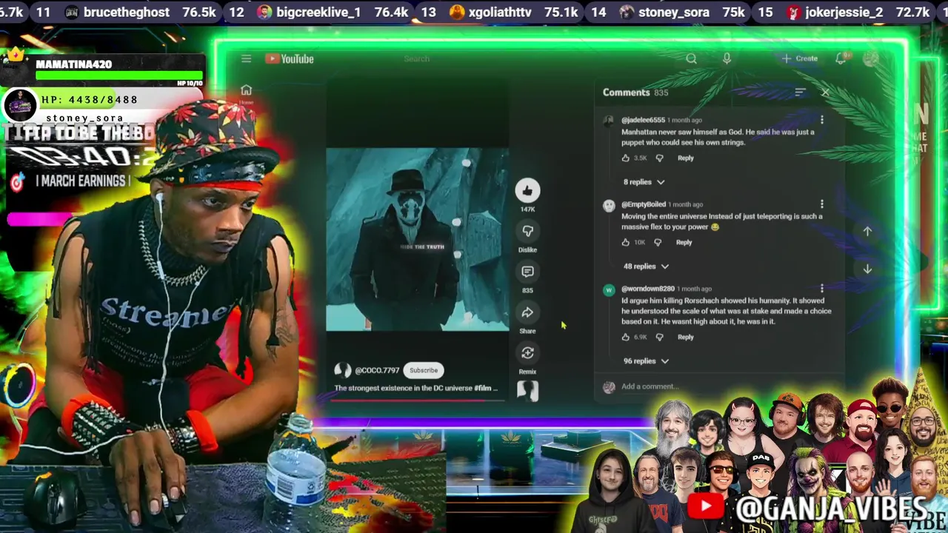Click the Comments 835 heading
Image resolution: width=948 pixels, height=533 pixels.
(635, 93)
